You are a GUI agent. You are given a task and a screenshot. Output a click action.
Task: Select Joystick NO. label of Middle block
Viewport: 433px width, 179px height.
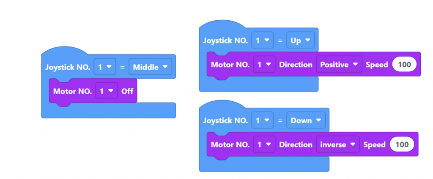coord(68,67)
